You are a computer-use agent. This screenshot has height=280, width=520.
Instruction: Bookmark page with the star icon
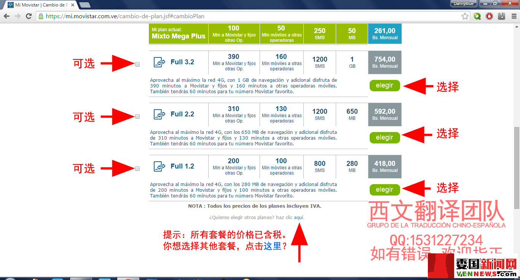pyautogui.click(x=465, y=16)
